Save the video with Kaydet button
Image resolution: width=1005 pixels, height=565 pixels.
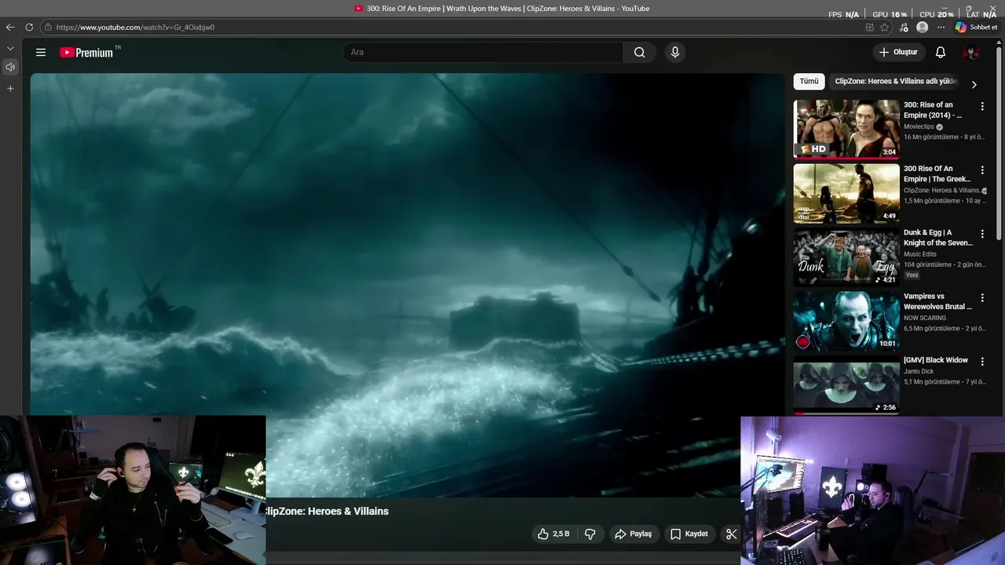tap(689, 534)
